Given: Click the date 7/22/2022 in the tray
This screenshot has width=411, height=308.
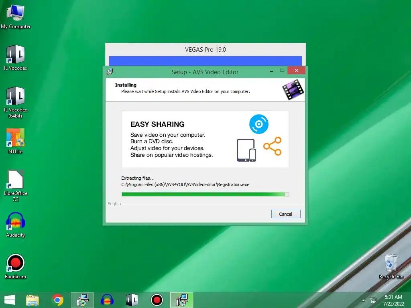Looking at the screenshot, I should tap(393, 304).
